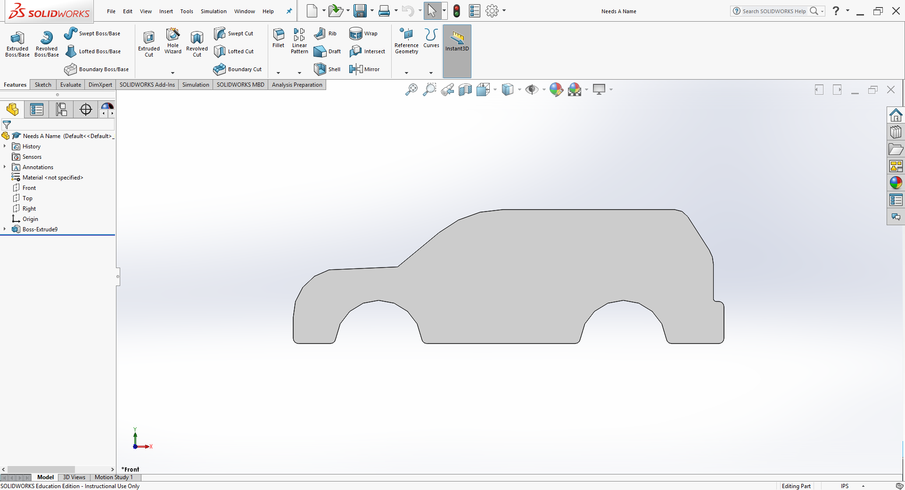This screenshot has width=905, height=490.
Task: Open the File menu
Action: click(x=111, y=11)
